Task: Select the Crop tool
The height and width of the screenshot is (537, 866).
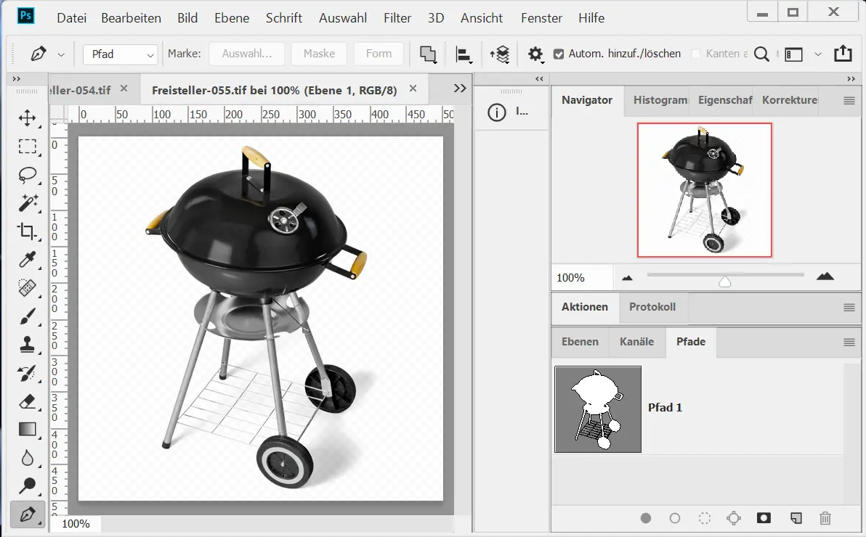Action: tap(27, 231)
